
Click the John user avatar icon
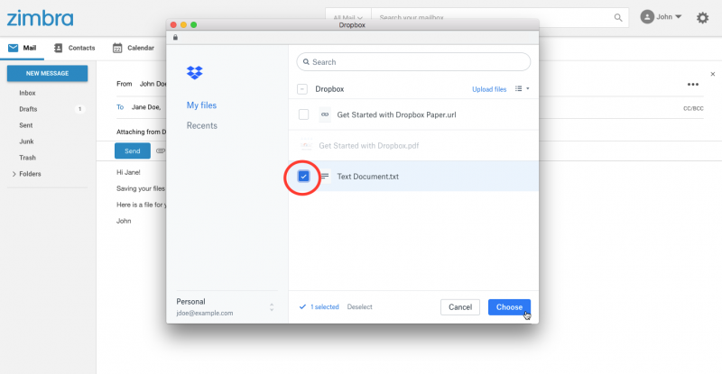point(647,17)
